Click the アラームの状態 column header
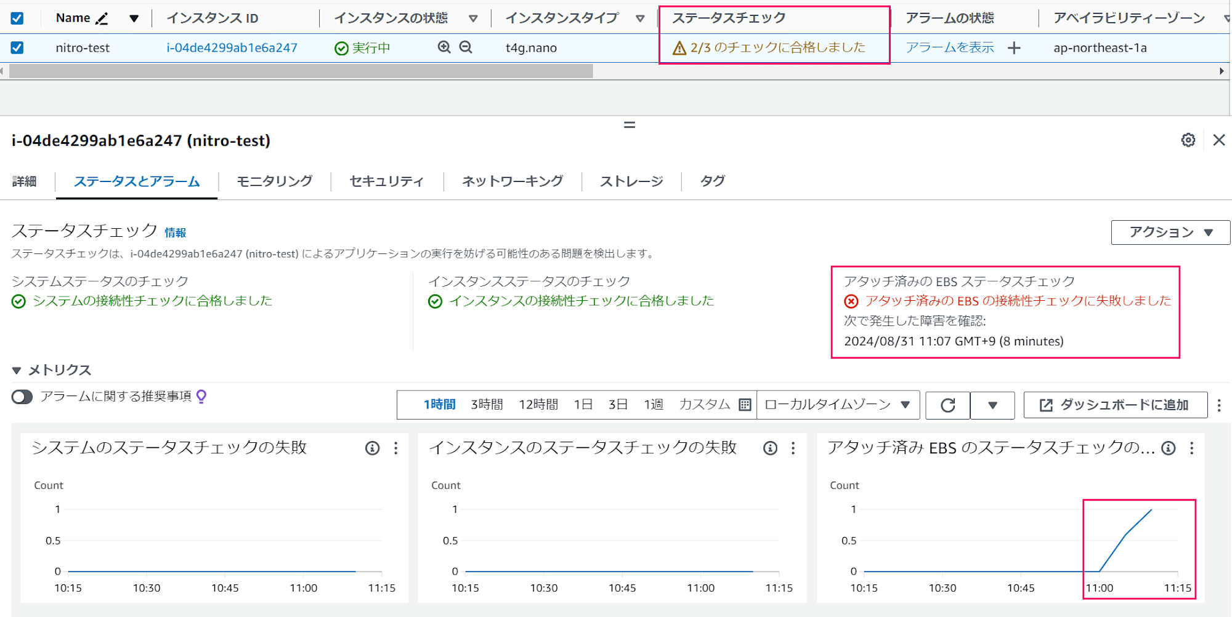Screen dimensions: 1232x617 pos(950,18)
